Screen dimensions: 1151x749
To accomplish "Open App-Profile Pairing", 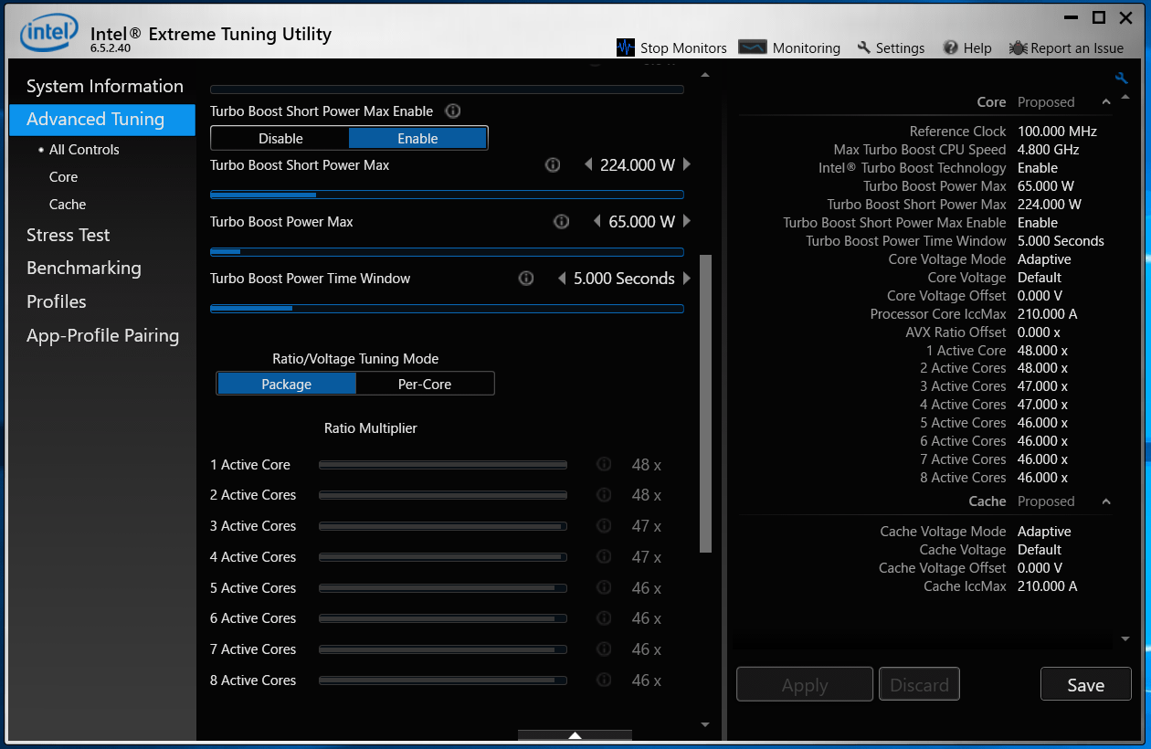I will (x=103, y=336).
